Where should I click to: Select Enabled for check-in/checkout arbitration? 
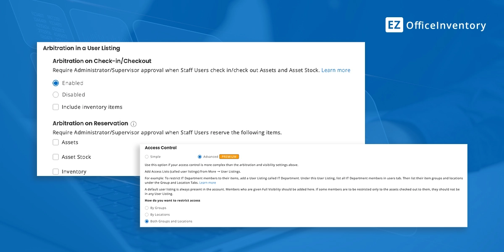point(56,83)
